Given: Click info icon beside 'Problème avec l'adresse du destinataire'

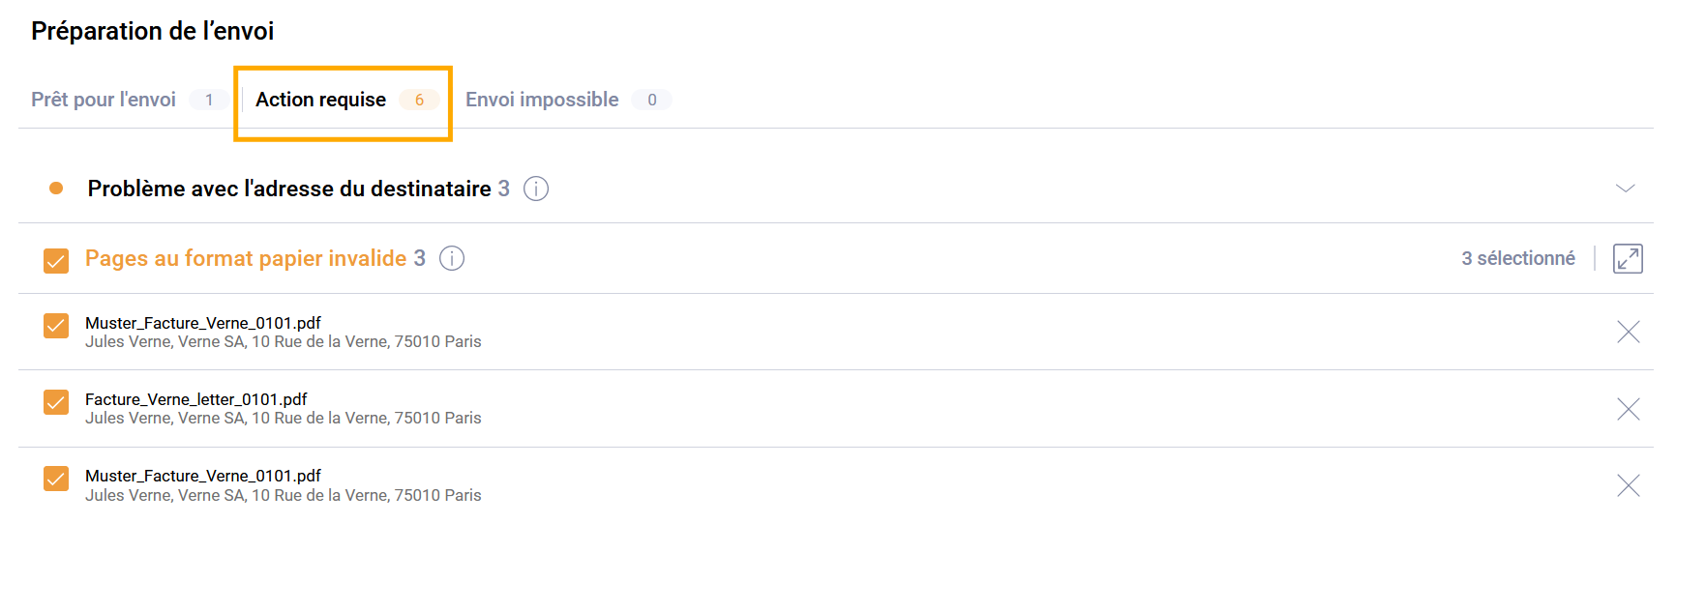Looking at the screenshot, I should coord(536,189).
